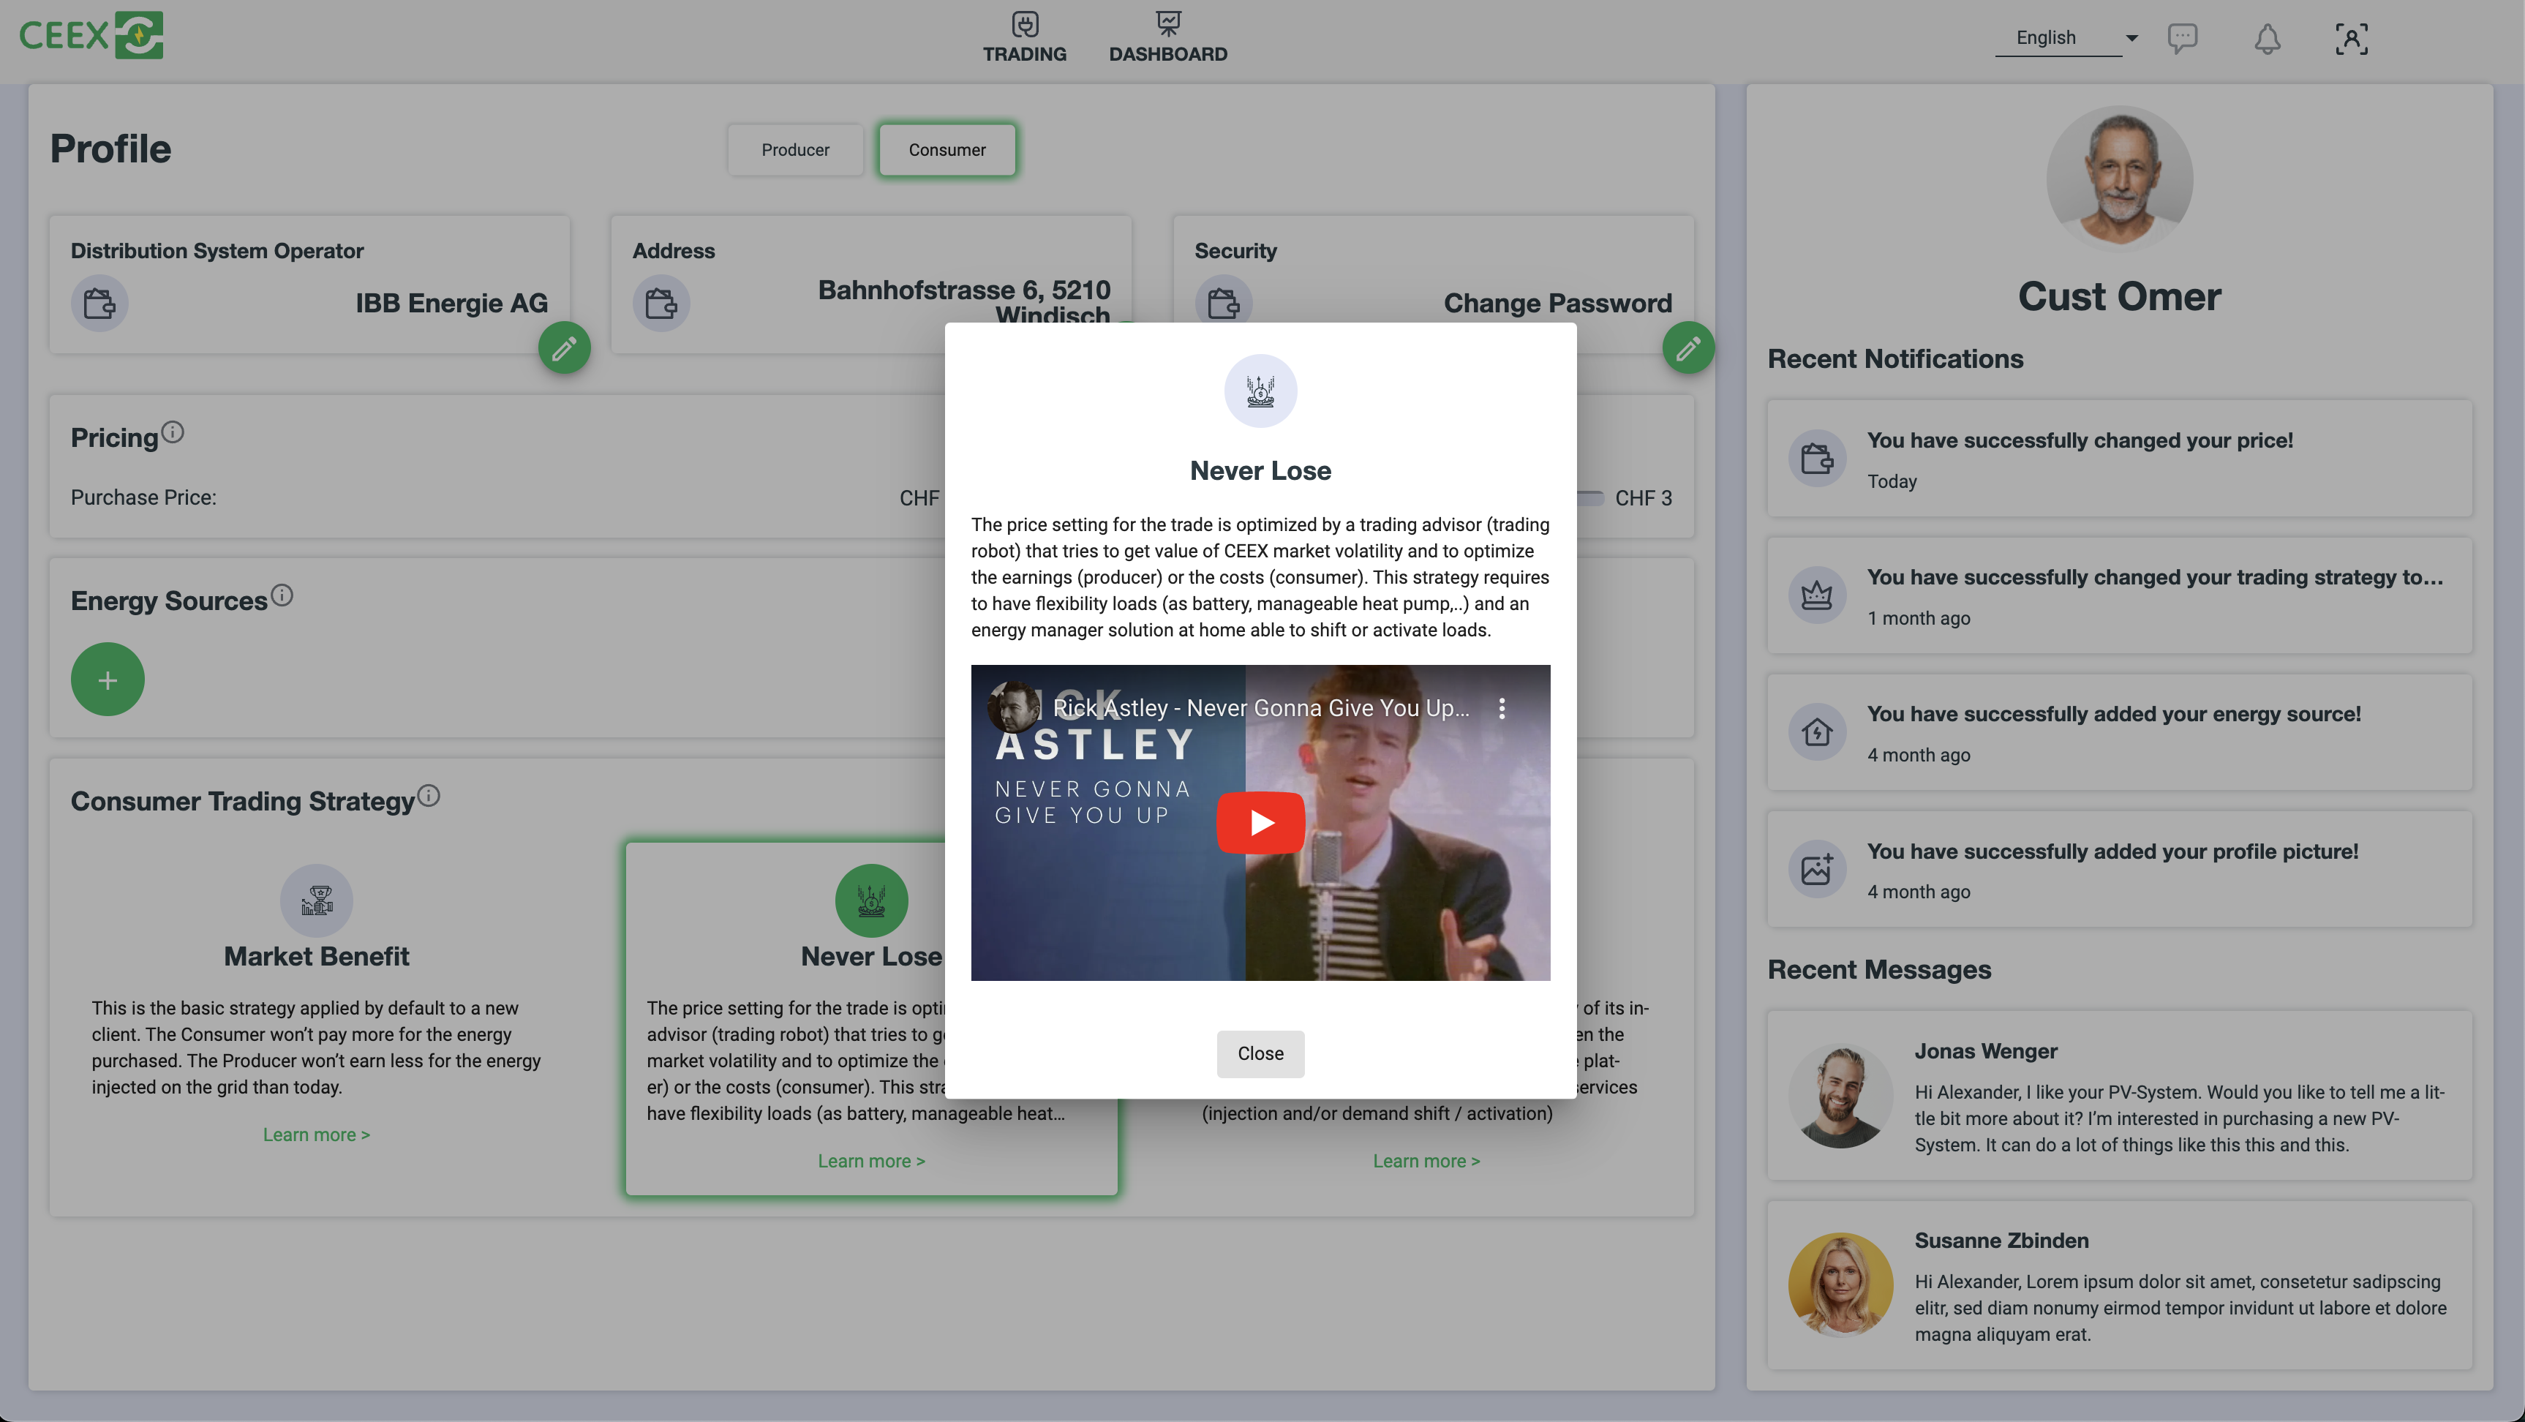Screen dimensions: 2525x1422
Task: Expand the English language dropdown
Action: point(2066,38)
